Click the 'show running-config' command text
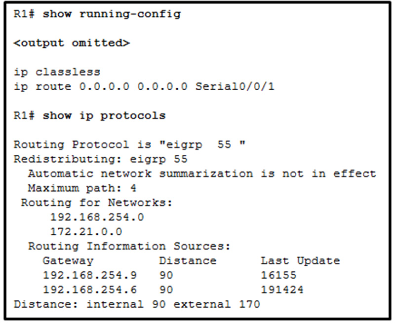The image size is (395, 324). click(112, 14)
